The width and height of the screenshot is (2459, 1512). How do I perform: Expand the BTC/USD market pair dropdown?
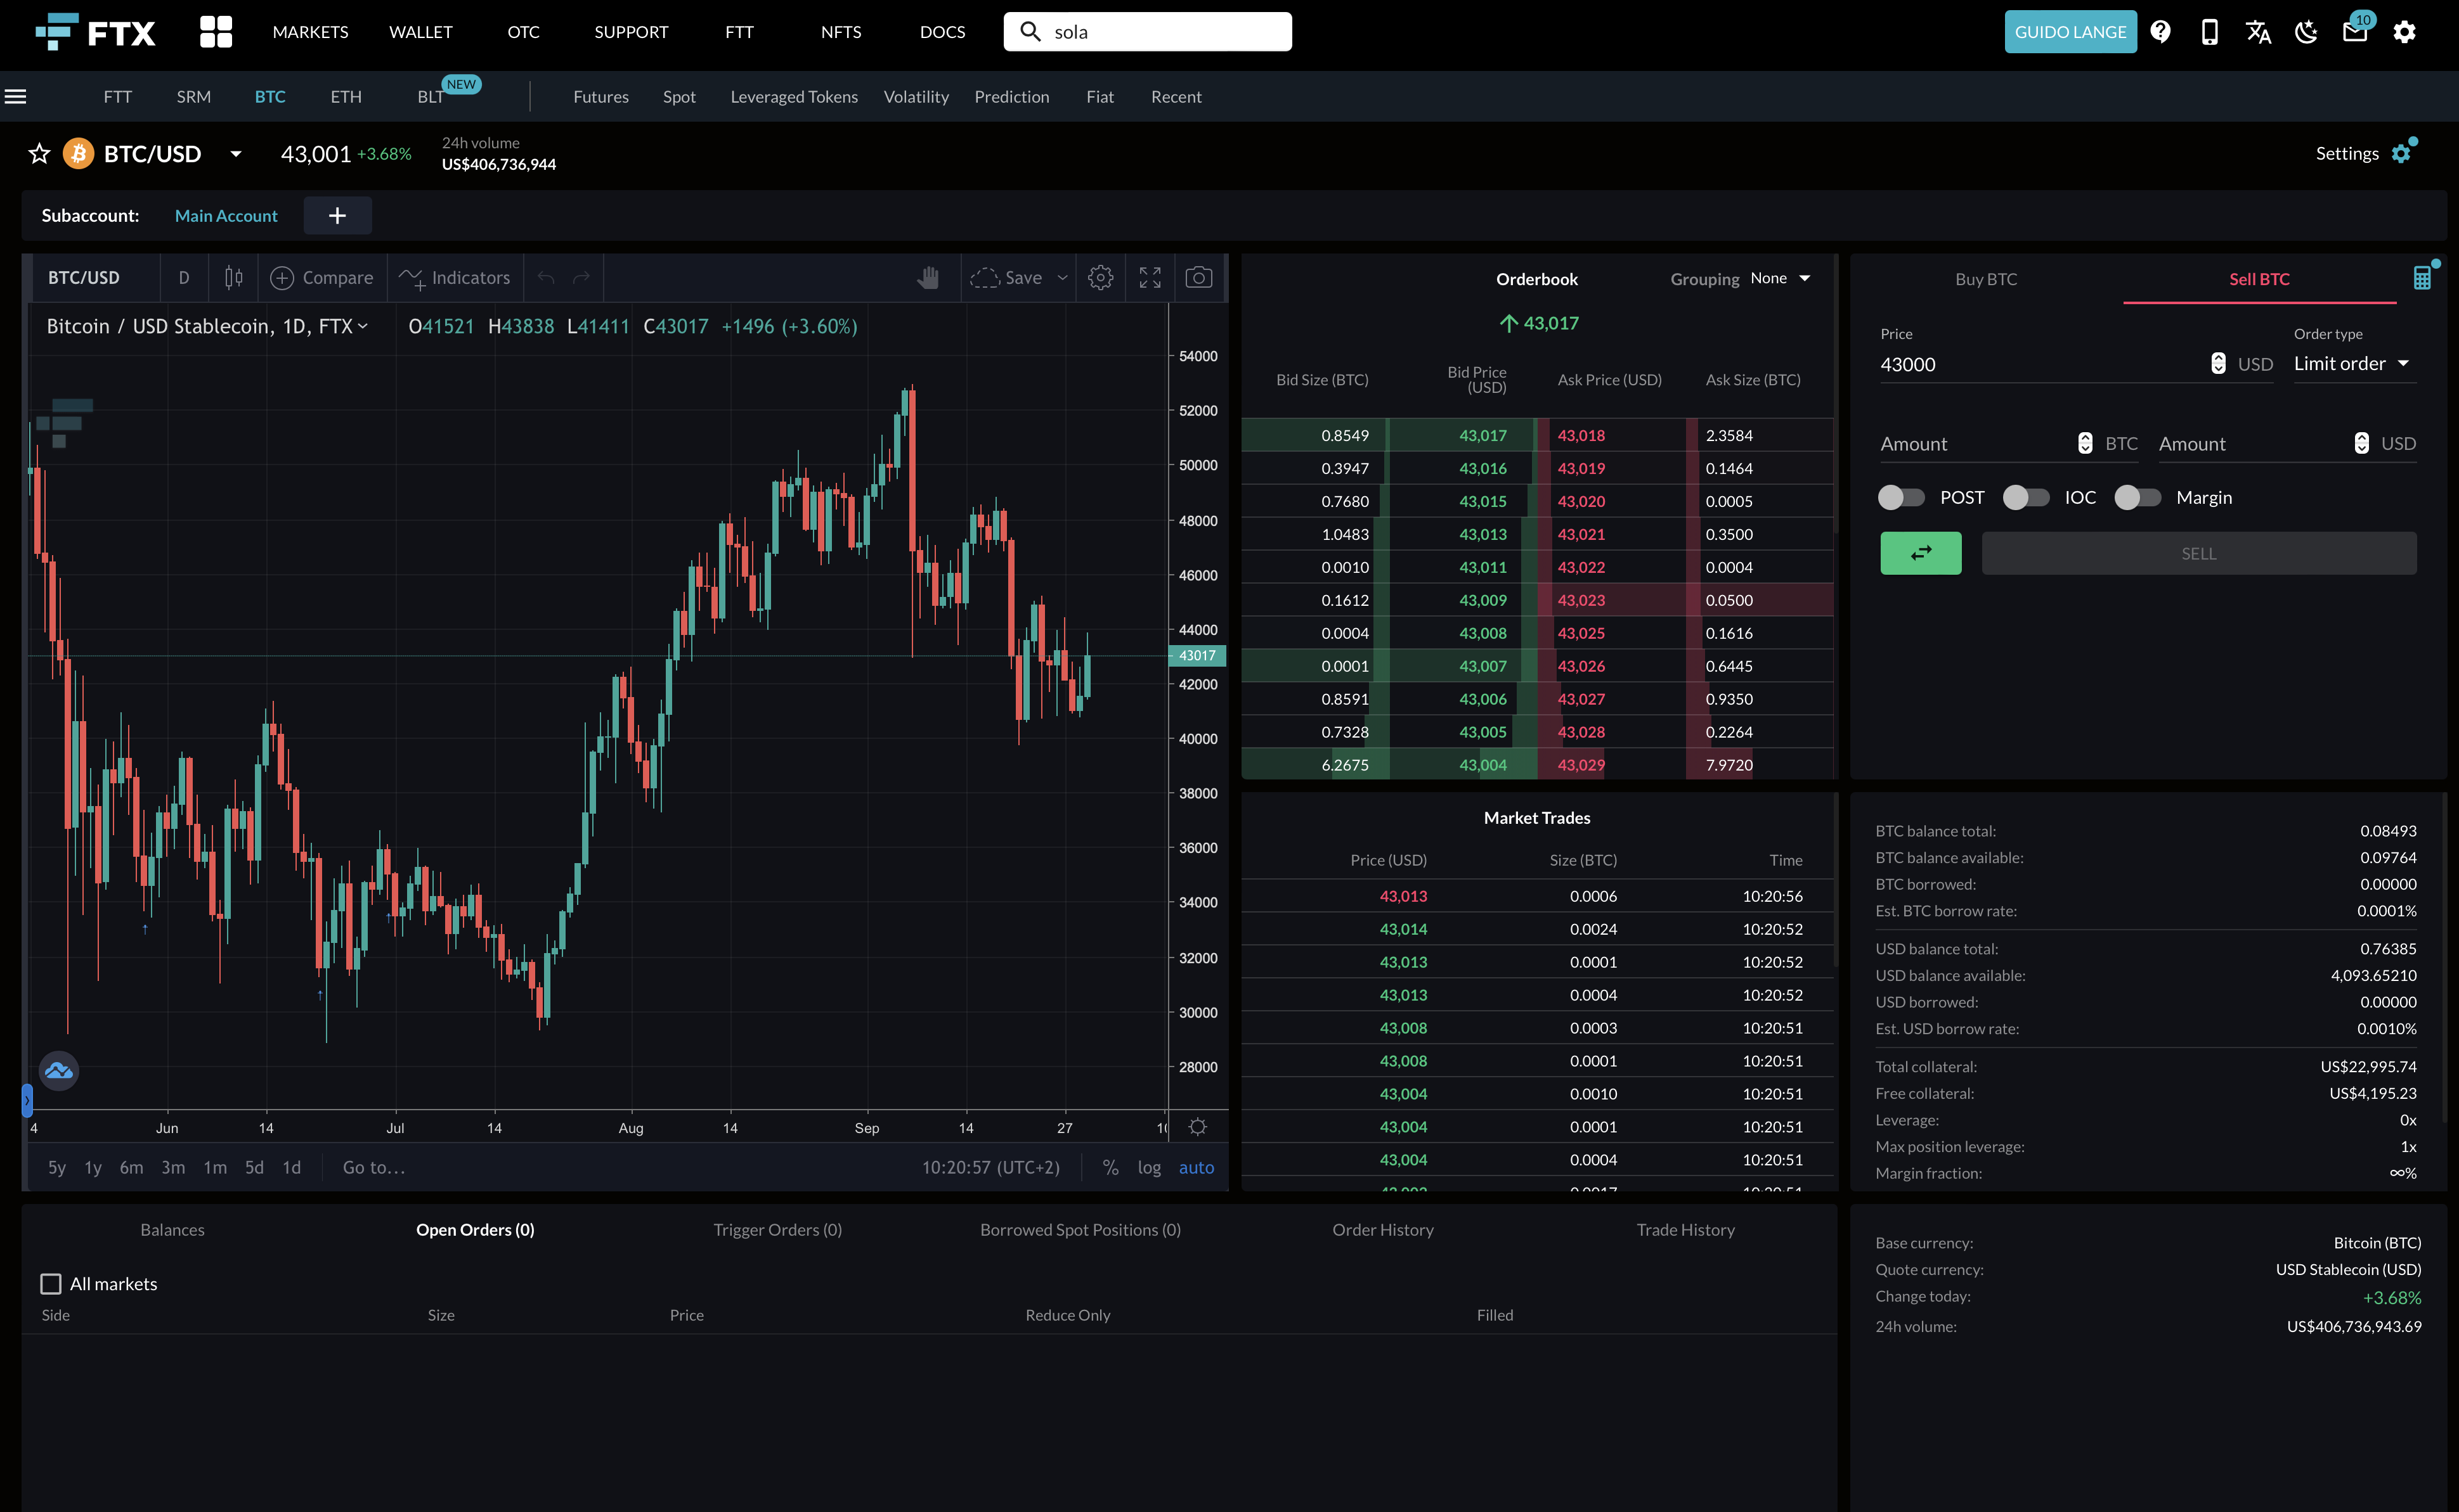pos(235,154)
